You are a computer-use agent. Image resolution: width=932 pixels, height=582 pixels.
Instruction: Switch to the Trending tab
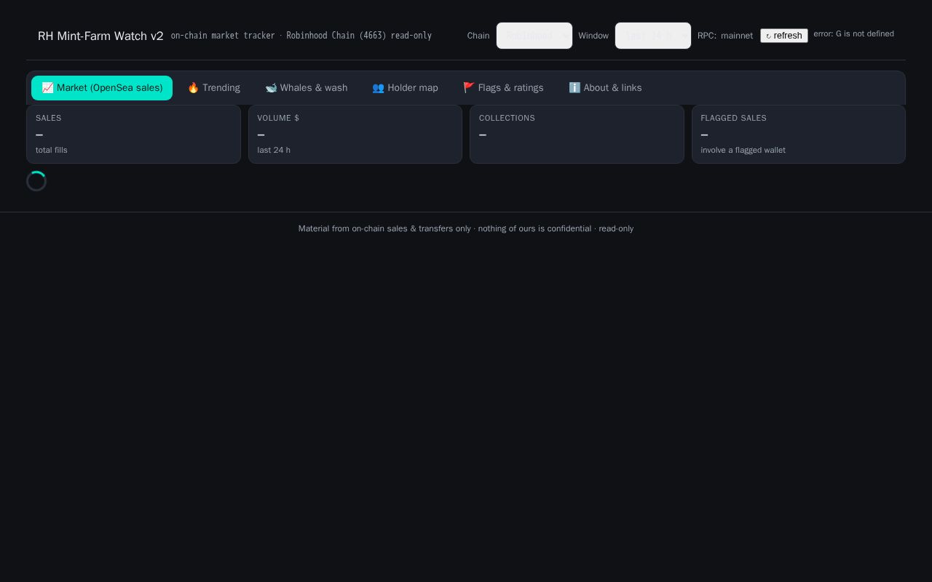[214, 88]
